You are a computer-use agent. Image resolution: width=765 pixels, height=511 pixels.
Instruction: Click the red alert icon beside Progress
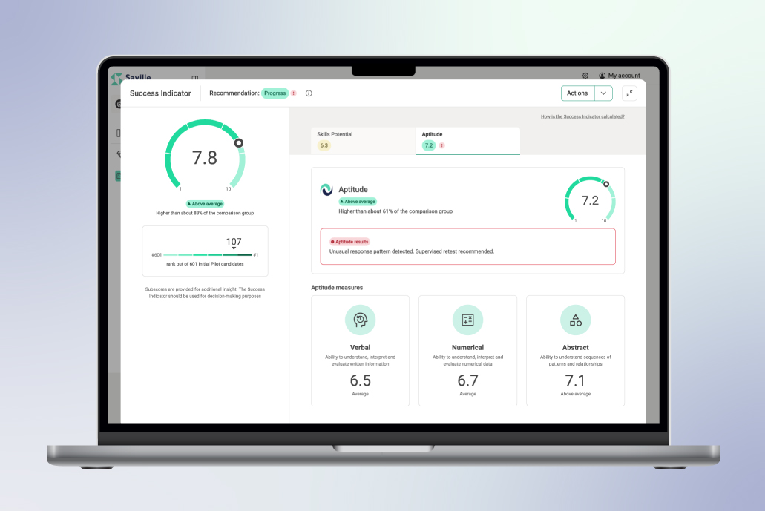pyautogui.click(x=294, y=93)
